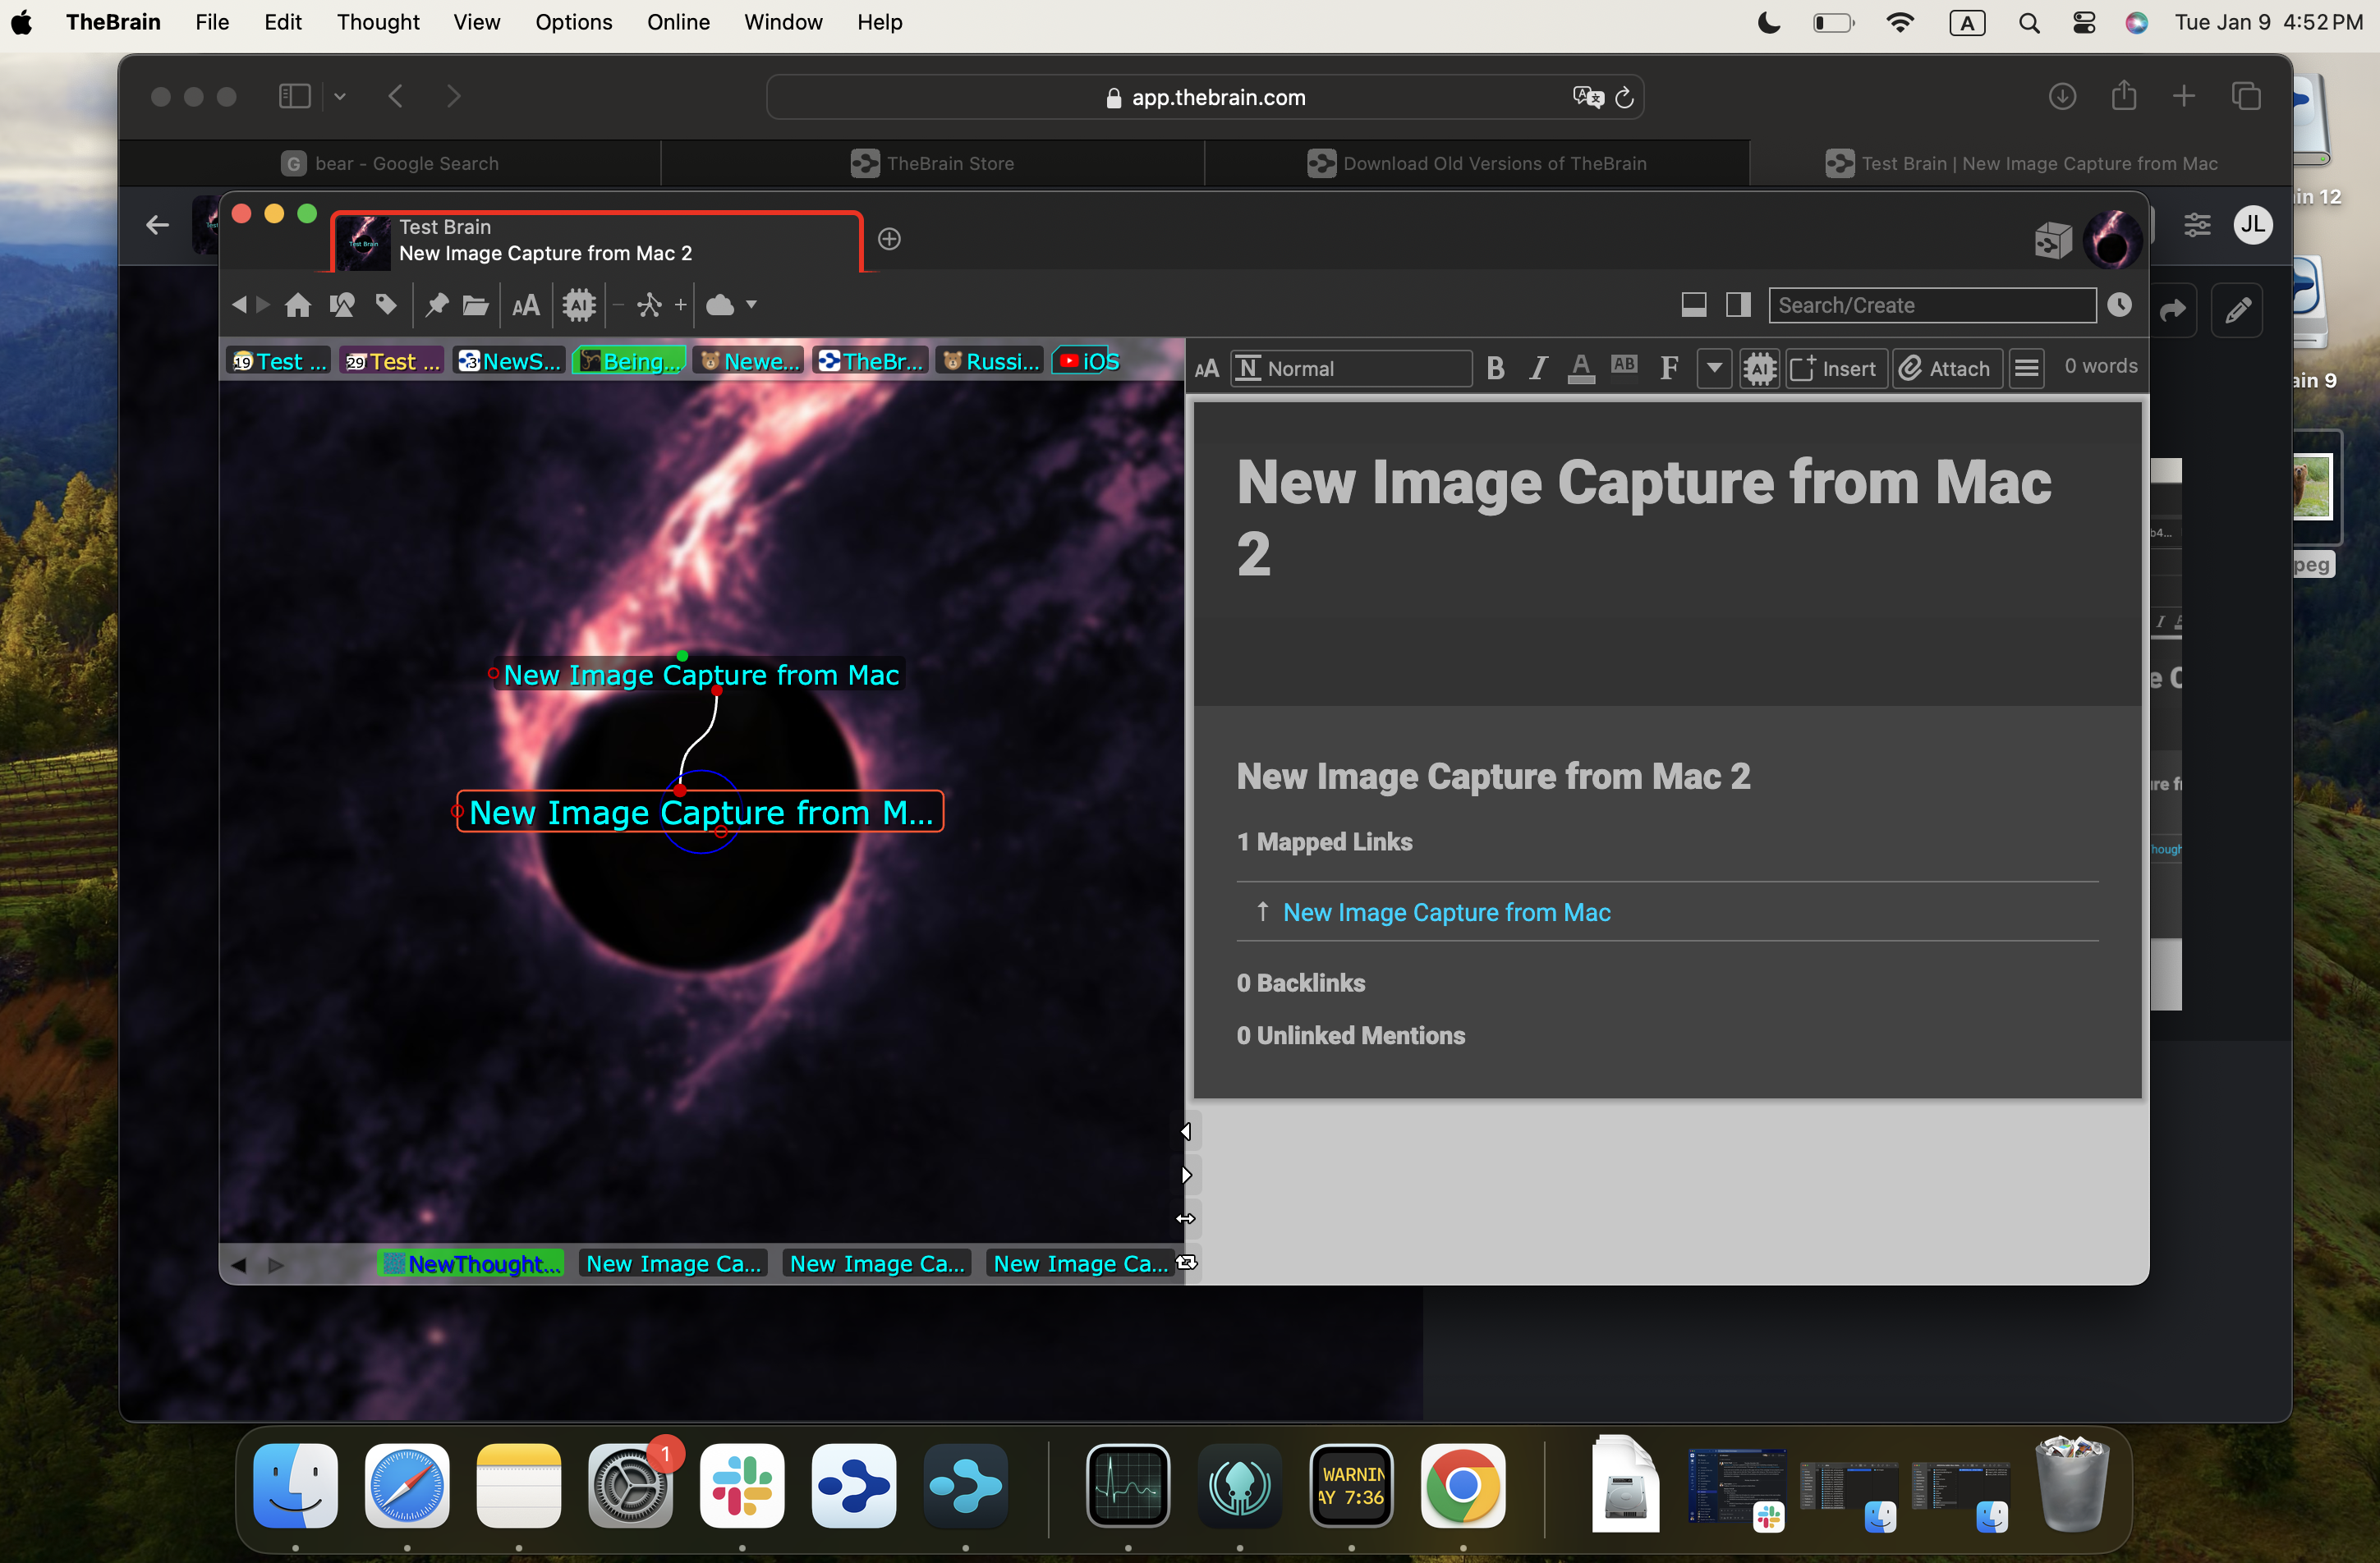Open the Options menu
The height and width of the screenshot is (1563, 2380).
tap(573, 22)
